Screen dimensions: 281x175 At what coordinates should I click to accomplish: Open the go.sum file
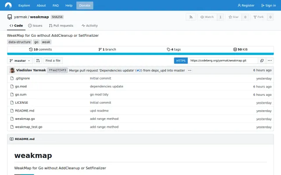[21, 94]
